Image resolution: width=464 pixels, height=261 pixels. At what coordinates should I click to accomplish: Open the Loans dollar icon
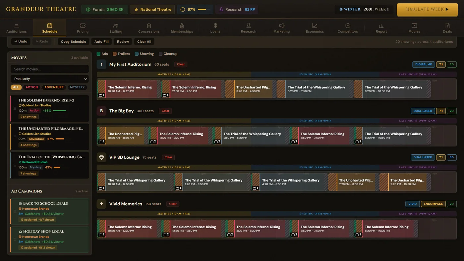click(x=215, y=26)
